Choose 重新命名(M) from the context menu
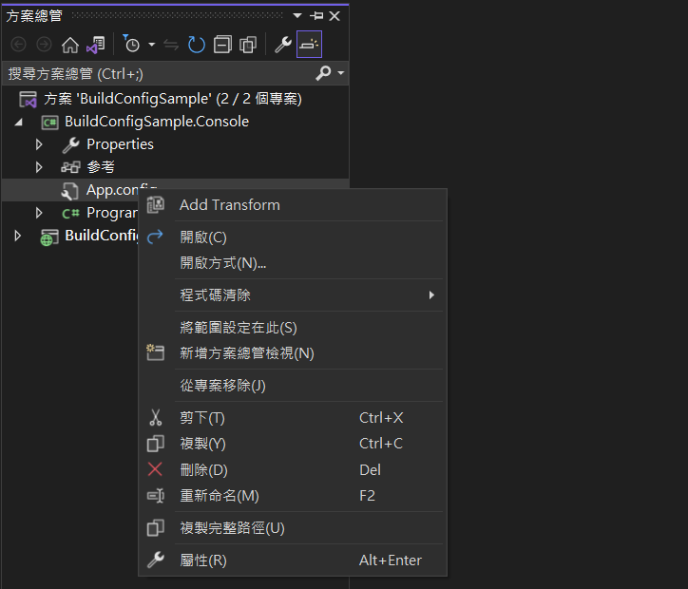Screen dimensions: 688x589 (x=219, y=496)
